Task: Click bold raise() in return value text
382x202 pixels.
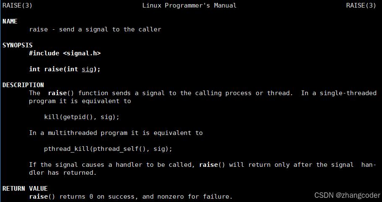Action: 42,197
